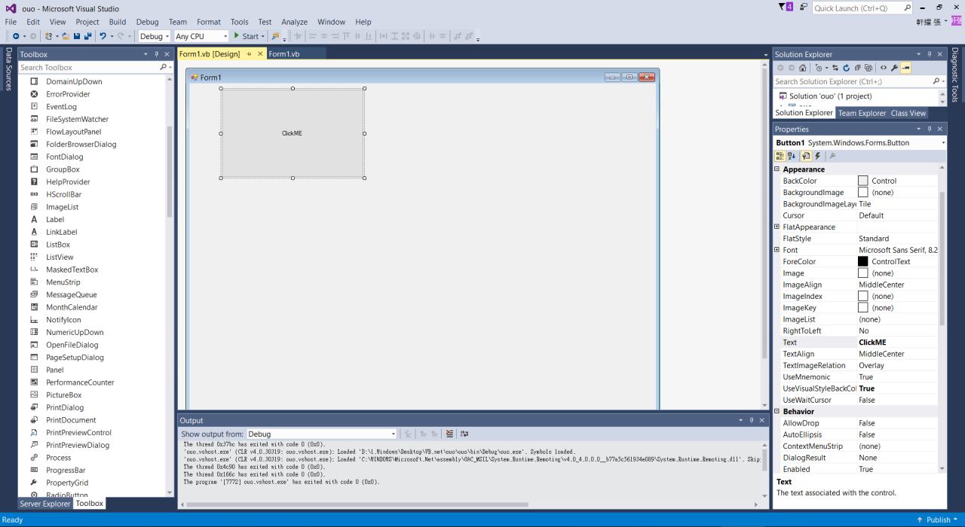This screenshot has width=965, height=527.
Task: Toggle auto-hide pin on Output panel
Action: click(x=752, y=420)
